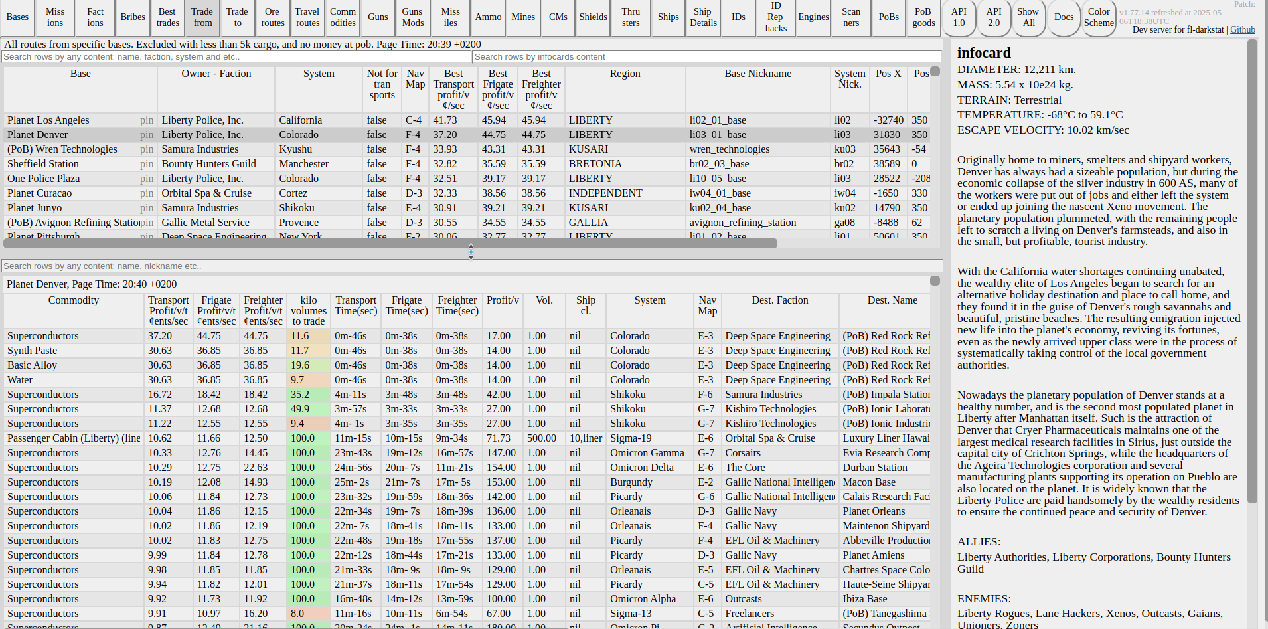Sort routes by kilo volumes to trade
Image resolution: width=1268 pixels, height=629 pixels.
pos(309,311)
